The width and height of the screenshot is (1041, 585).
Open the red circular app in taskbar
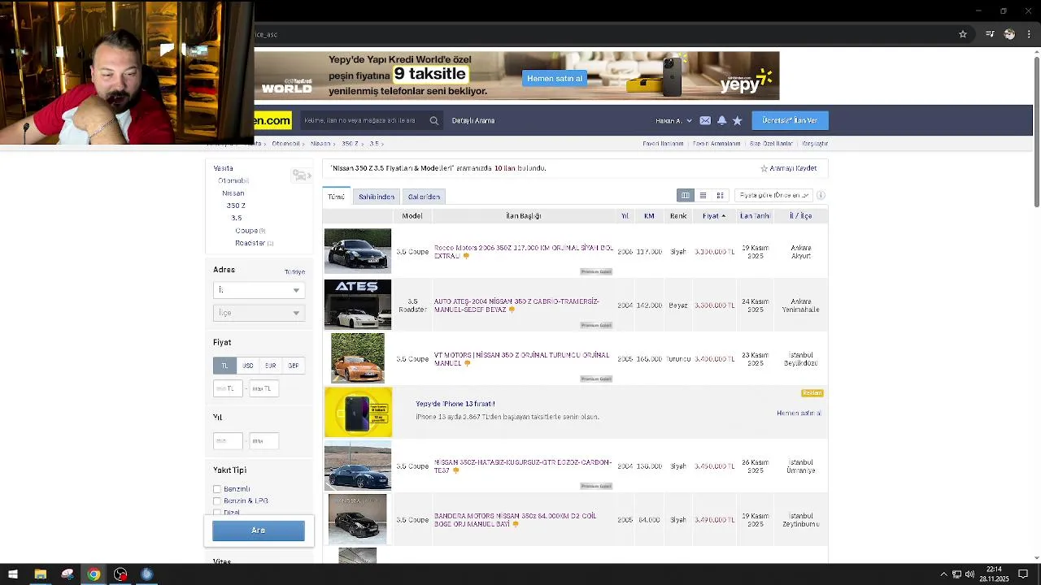pyautogui.click(x=120, y=574)
